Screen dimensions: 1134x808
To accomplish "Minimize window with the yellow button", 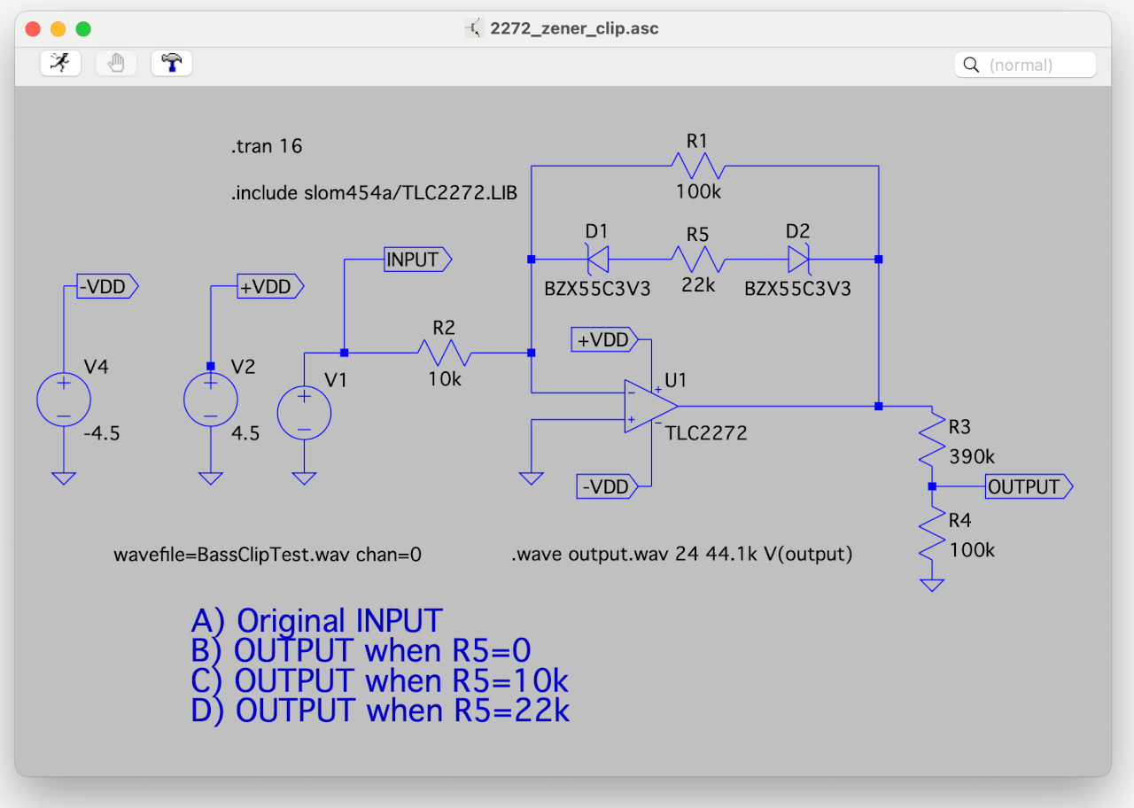I will [58, 28].
